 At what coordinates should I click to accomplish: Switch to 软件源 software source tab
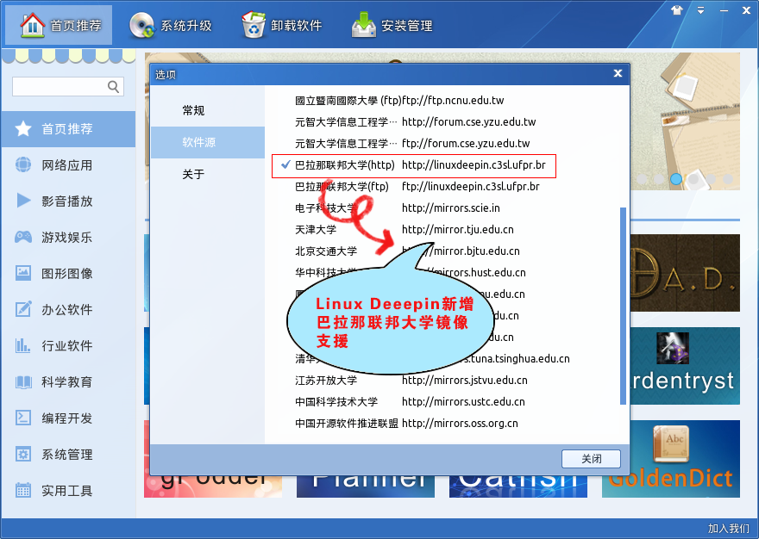tap(208, 143)
